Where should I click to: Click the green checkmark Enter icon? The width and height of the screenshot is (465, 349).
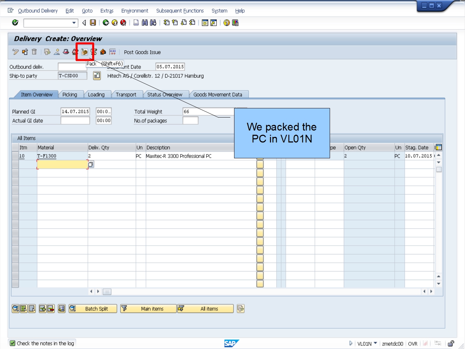click(15, 23)
